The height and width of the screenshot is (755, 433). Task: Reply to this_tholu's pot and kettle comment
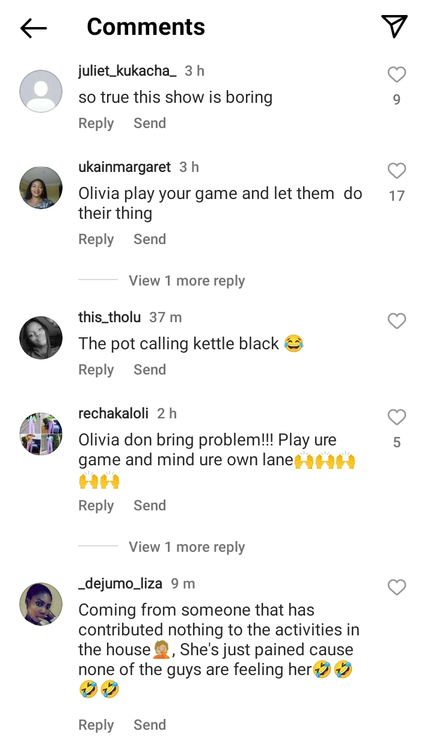click(x=96, y=370)
